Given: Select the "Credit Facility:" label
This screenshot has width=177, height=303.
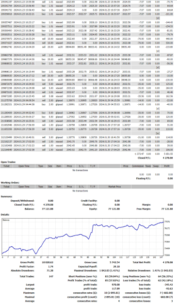Looking at the screenshot, I should click(89, 201).
